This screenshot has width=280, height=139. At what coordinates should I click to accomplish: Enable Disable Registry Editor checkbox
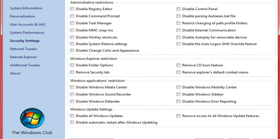pos(72,9)
